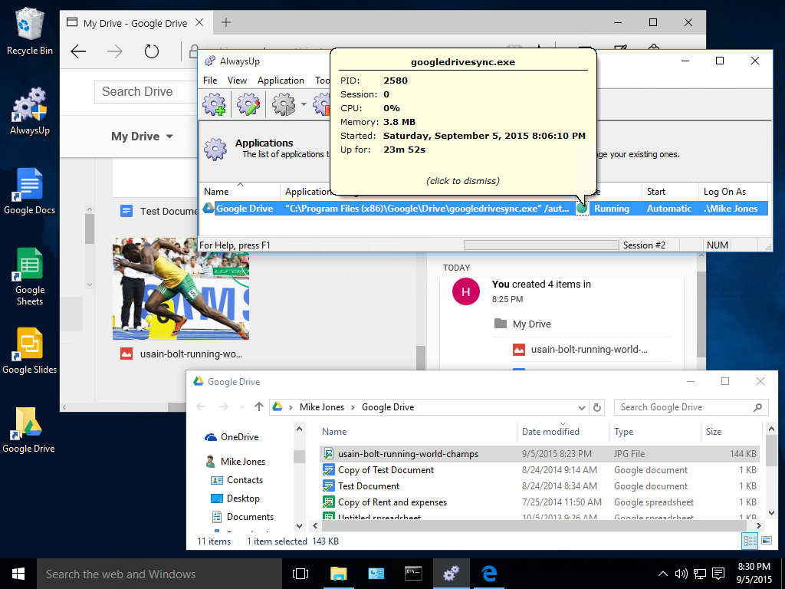Switch Explorer to large icons view
The image size is (785, 589).
(766, 541)
